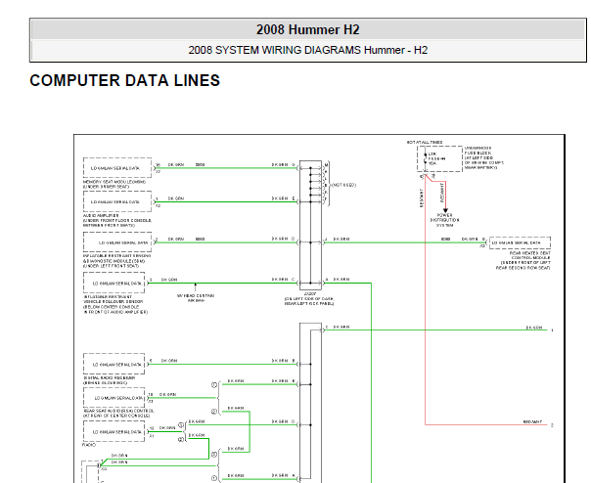Click the Digital Radio Receiver component label
Screen dimensions: 591x483
click(x=109, y=380)
